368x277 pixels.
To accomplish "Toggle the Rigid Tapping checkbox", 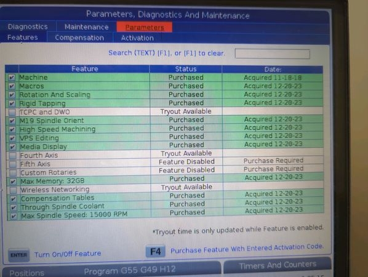I will click(12, 103).
